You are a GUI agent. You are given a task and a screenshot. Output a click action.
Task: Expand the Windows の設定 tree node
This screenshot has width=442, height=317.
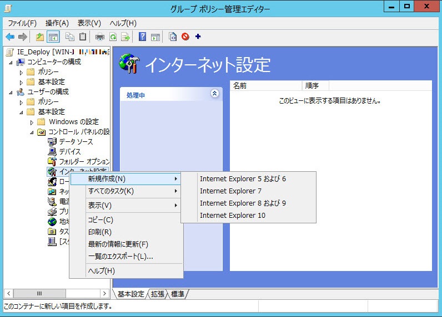32,122
